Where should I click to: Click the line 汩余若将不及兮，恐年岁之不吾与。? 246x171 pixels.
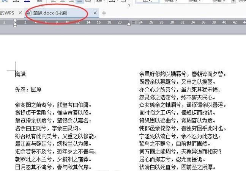(56, 152)
